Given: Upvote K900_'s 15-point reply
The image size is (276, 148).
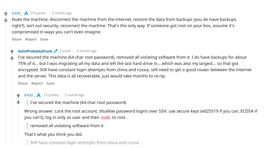Looking at the screenshot, I should (x=18, y=96).
